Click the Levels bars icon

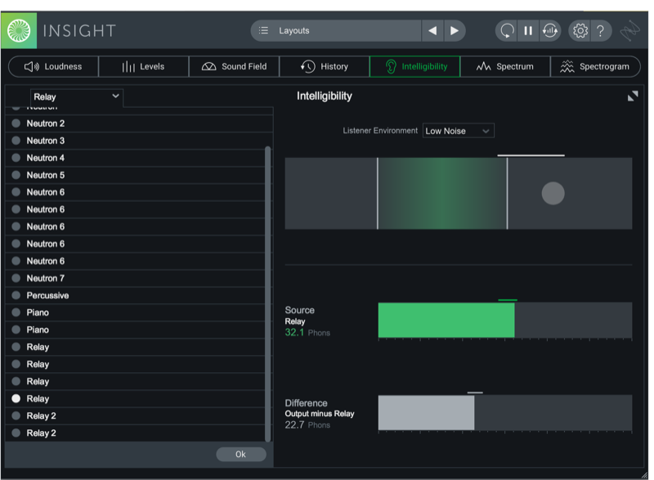click(x=128, y=67)
